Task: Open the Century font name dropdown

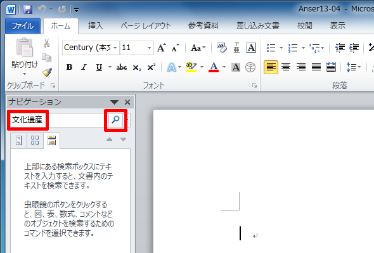Action: (x=115, y=48)
